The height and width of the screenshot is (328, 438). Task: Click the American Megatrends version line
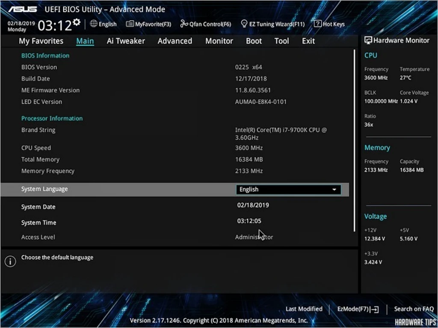(x=219, y=320)
